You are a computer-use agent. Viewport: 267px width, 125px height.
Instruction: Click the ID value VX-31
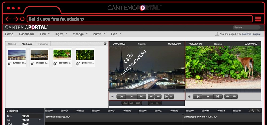26,120
